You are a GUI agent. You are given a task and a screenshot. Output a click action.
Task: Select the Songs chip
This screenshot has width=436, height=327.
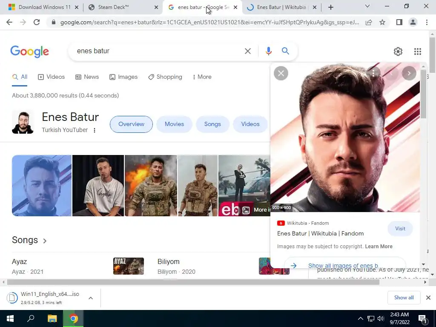(212, 124)
